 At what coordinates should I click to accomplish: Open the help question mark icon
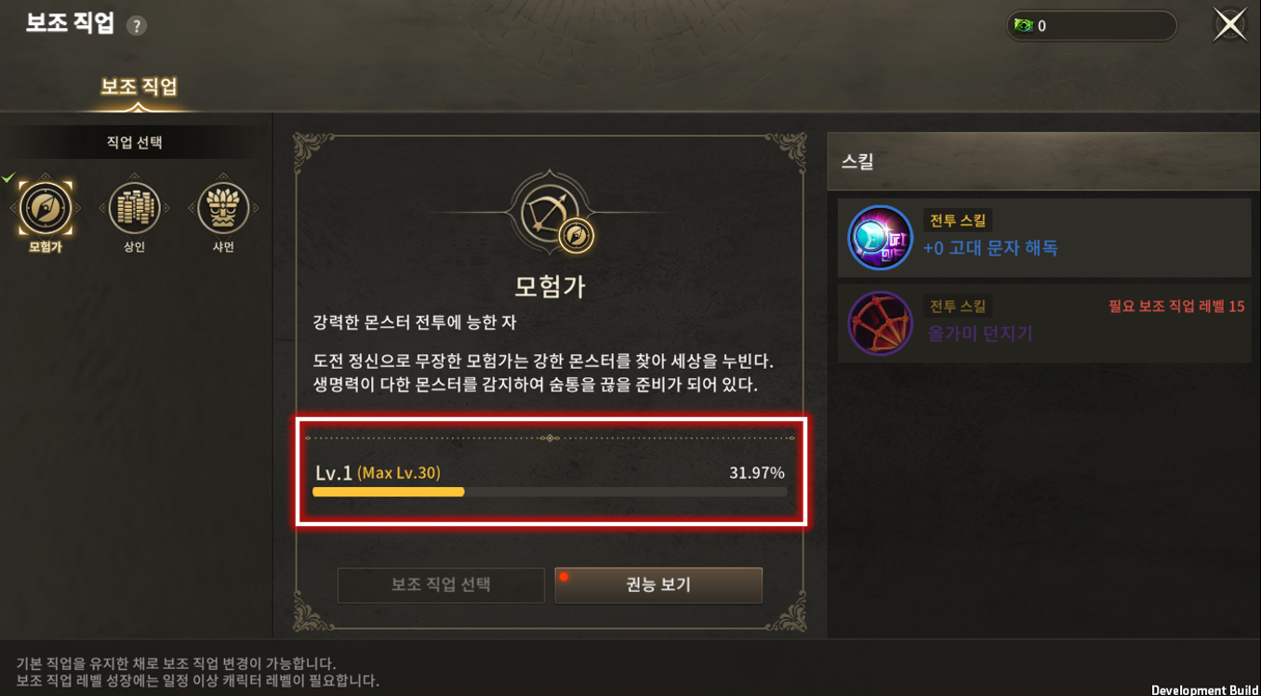click(137, 26)
